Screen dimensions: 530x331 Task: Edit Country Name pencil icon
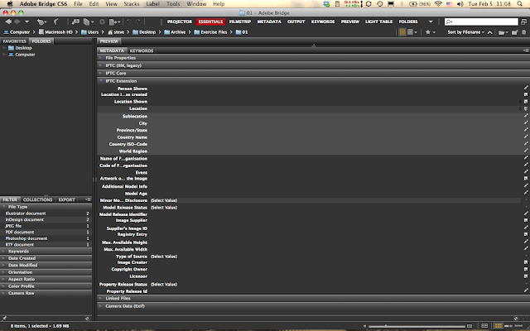coord(526,137)
